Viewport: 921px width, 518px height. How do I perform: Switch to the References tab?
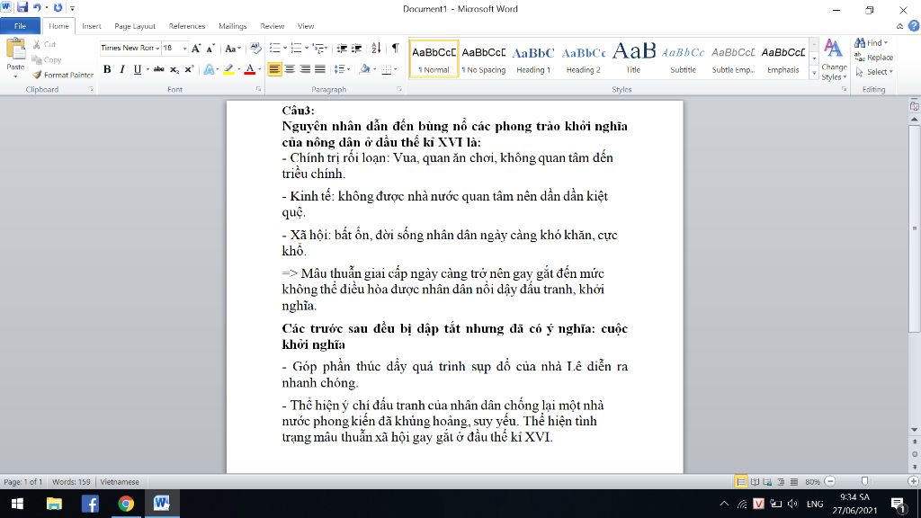point(187,26)
